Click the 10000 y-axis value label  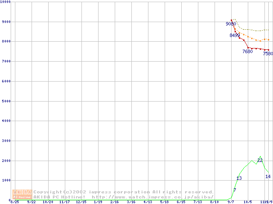tap(6, 2)
